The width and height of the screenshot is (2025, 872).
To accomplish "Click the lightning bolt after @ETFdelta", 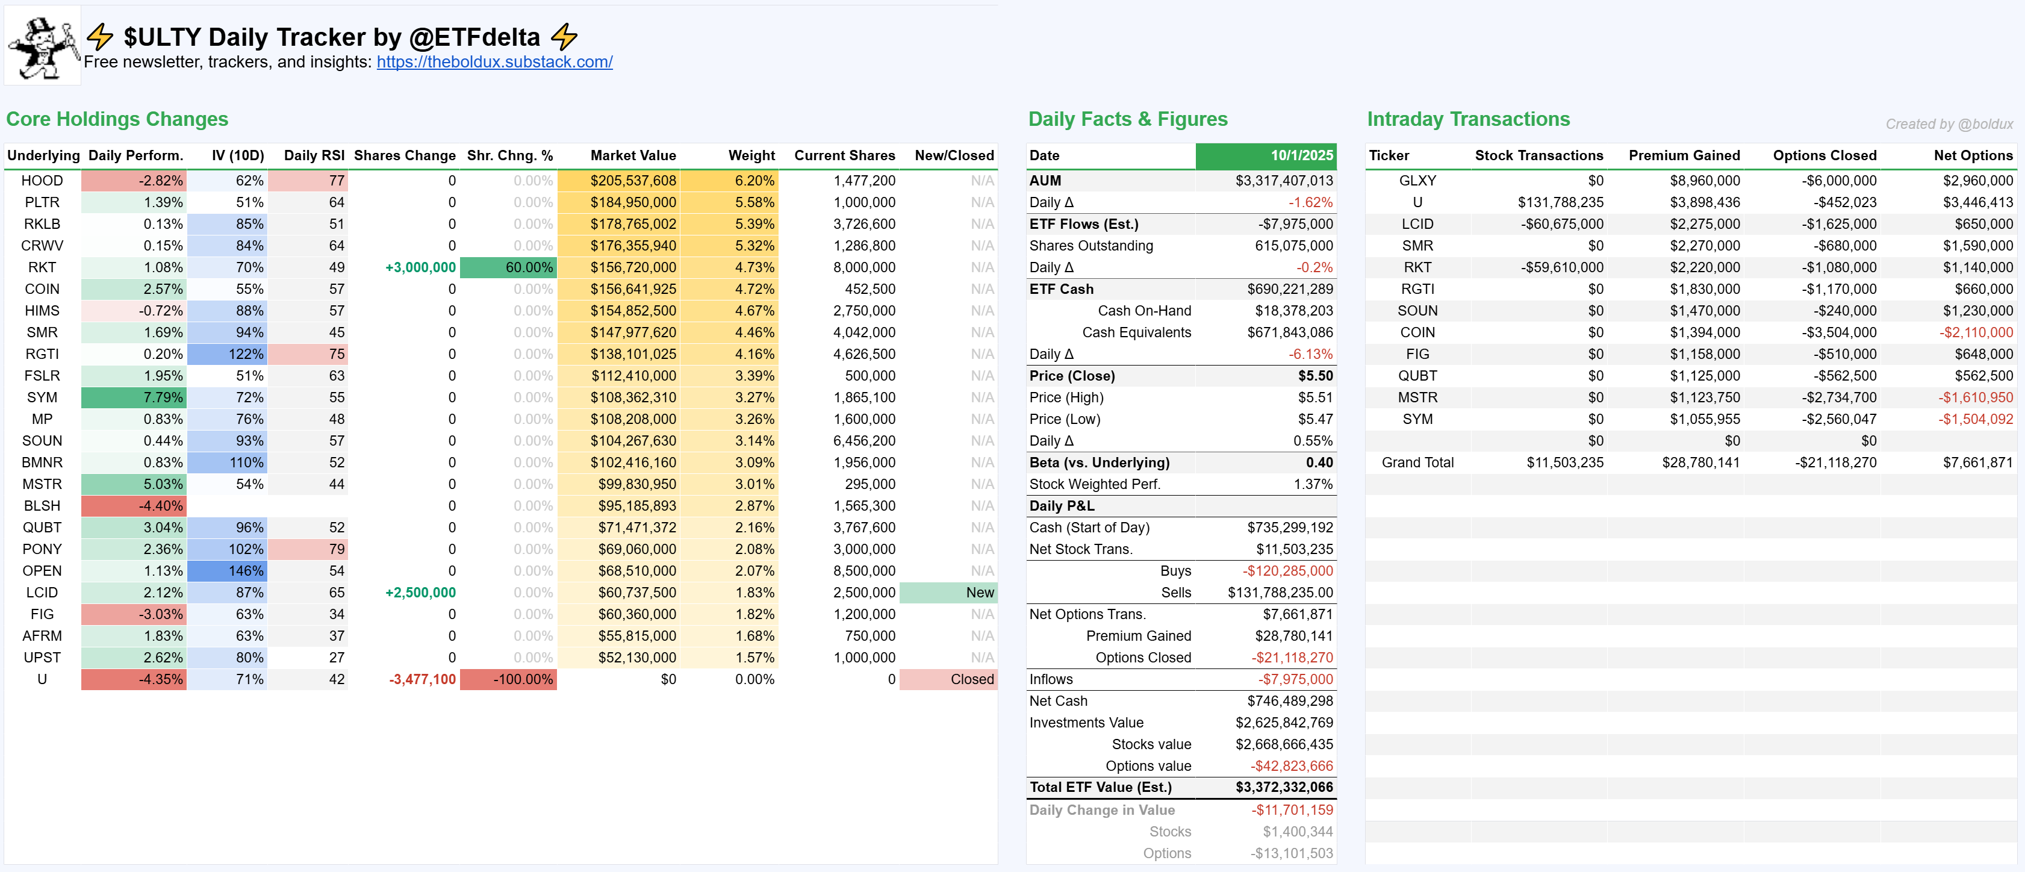I will tap(564, 36).
